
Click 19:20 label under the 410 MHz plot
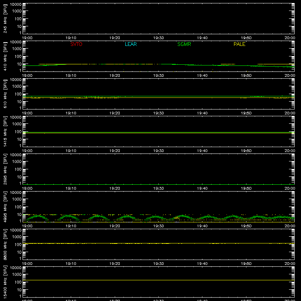(x=115, y=76)
